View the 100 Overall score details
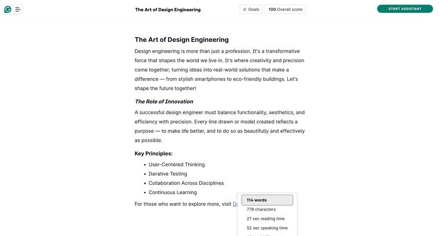 (286, 9)
